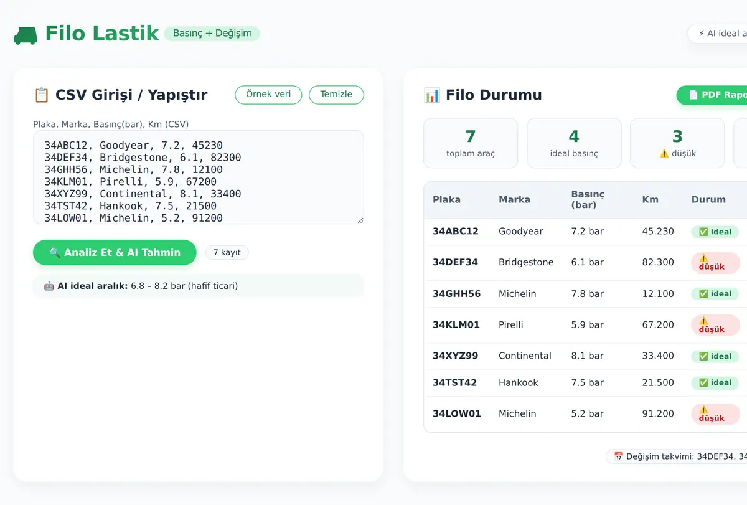Click düşük status badge for 34DEF34
The height and width of the screenshot is (505, 747).
(715, 263)
